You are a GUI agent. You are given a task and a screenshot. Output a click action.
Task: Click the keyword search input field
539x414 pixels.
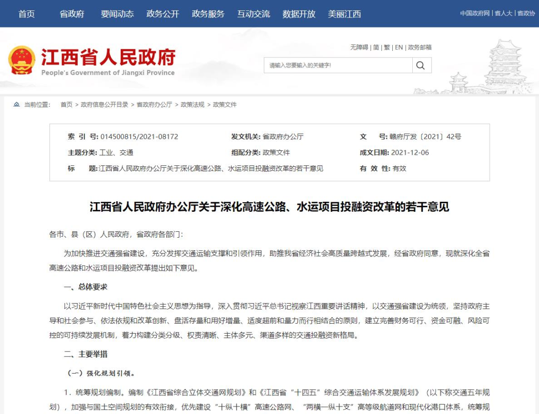point(338,65)
